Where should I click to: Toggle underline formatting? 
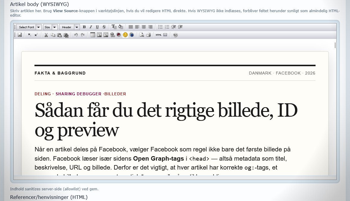coord(97,27)
